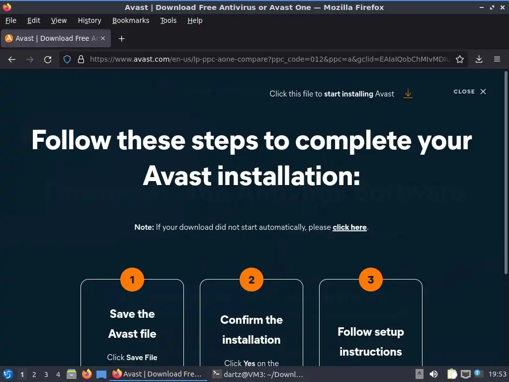The image size is (509, 382).
Task: Open the clipboard manager tray icon
Action: [x=452, y=374]
